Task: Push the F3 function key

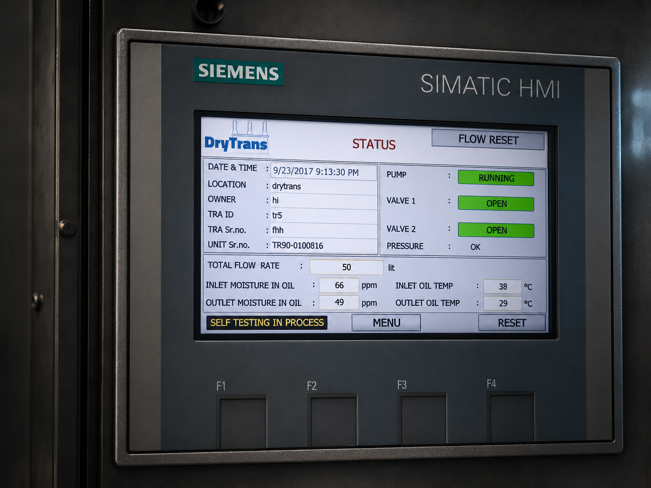Action: tap(423, 419)
